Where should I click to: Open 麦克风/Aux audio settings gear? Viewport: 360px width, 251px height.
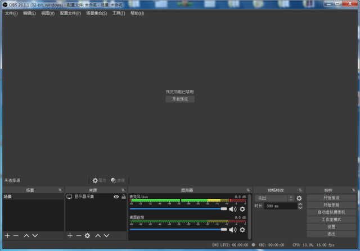click(242, 209)
